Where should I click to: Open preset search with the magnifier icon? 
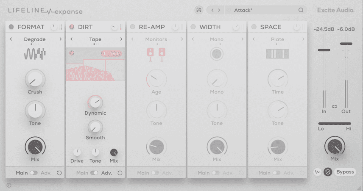(x=301, y=10)
